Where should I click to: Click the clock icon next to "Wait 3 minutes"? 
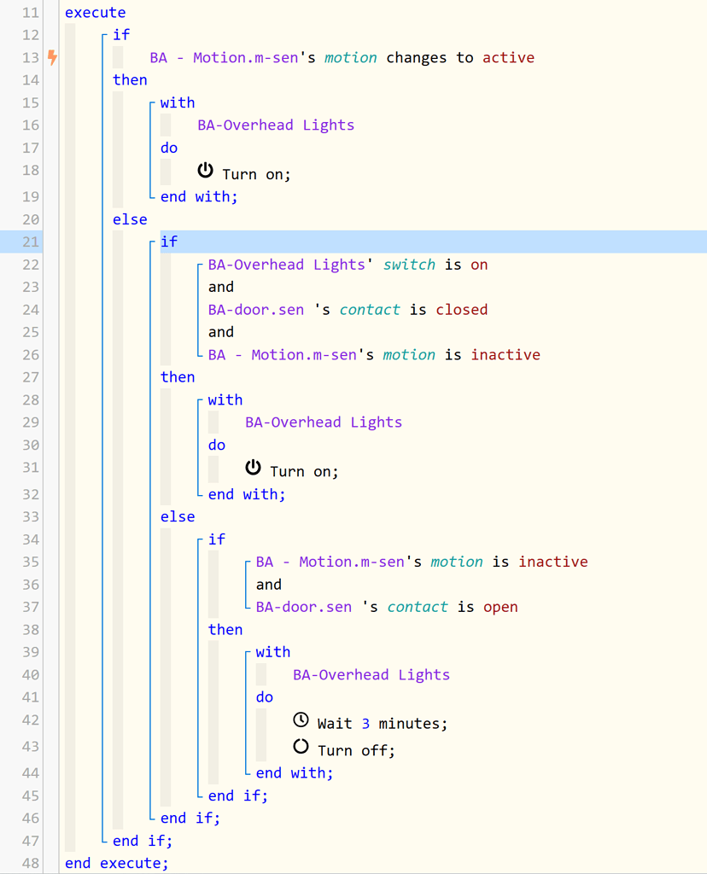pos(301,720)
